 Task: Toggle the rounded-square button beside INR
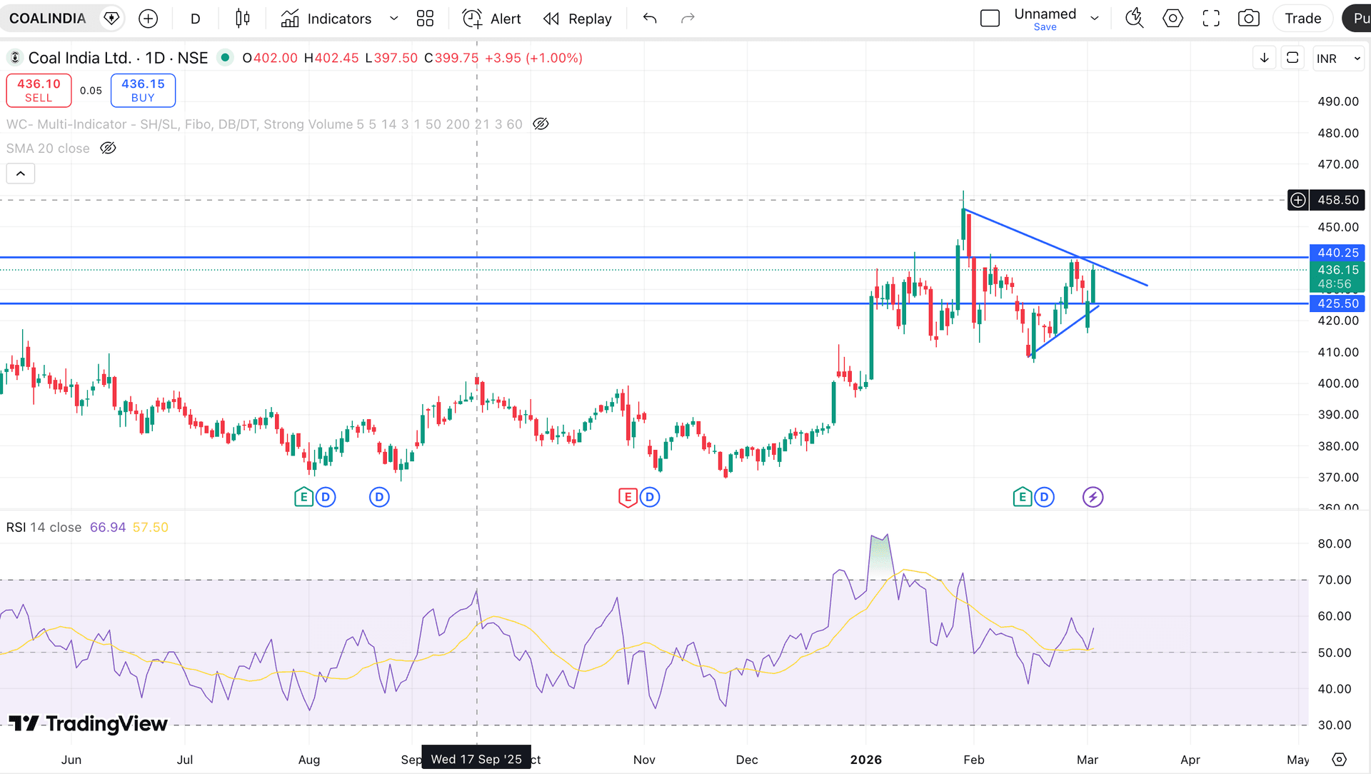pos(1292,58)
